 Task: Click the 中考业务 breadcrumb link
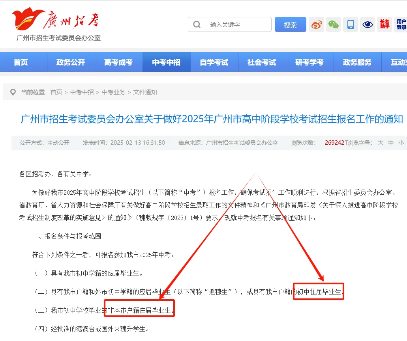(x=114, y=92)
